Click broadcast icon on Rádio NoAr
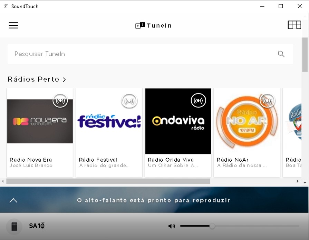The image size is (309, 240). tap(267, 101)
